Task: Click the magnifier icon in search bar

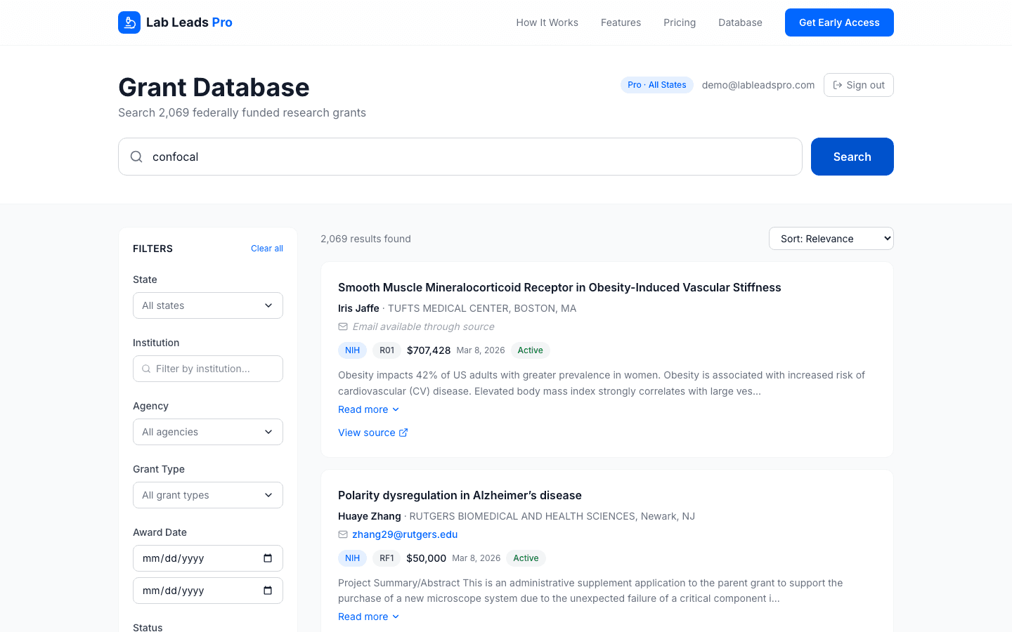Action: (x=136, y=157)
